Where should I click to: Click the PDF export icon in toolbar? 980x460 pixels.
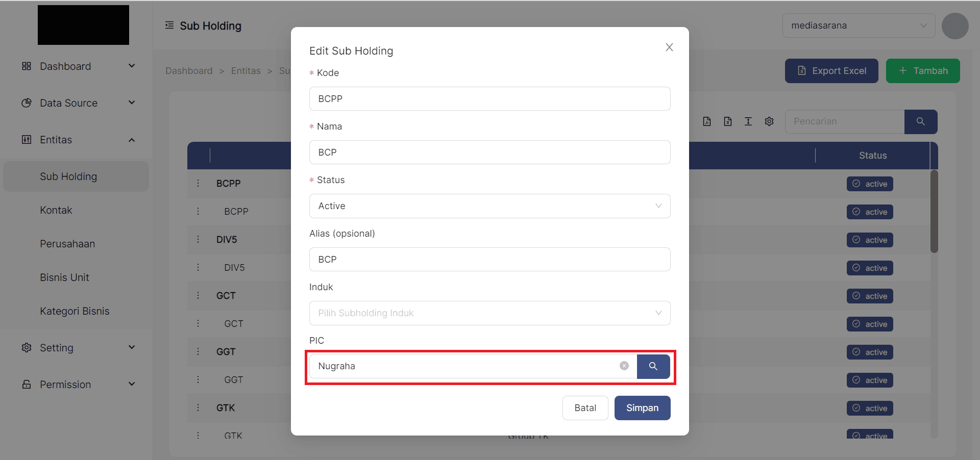coord(707,121)
